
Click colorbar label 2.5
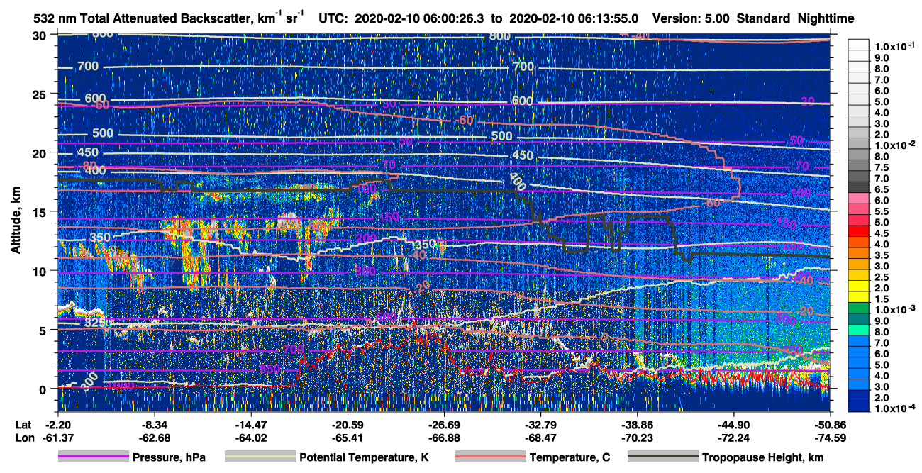point(882,277)
